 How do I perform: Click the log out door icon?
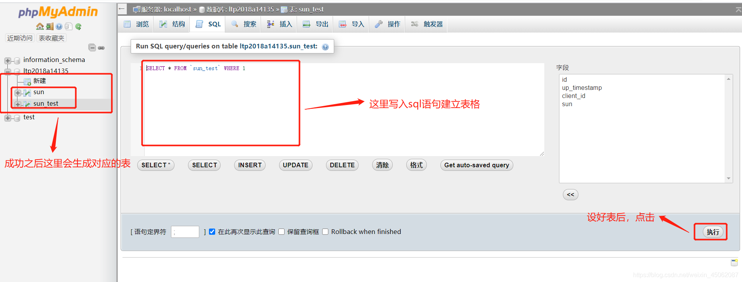pyautogui.click(x=50, y=26)
